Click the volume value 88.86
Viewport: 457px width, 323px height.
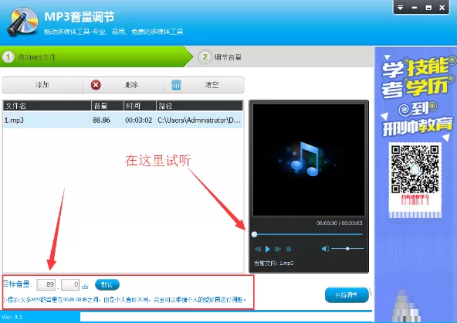coord(101,120)
